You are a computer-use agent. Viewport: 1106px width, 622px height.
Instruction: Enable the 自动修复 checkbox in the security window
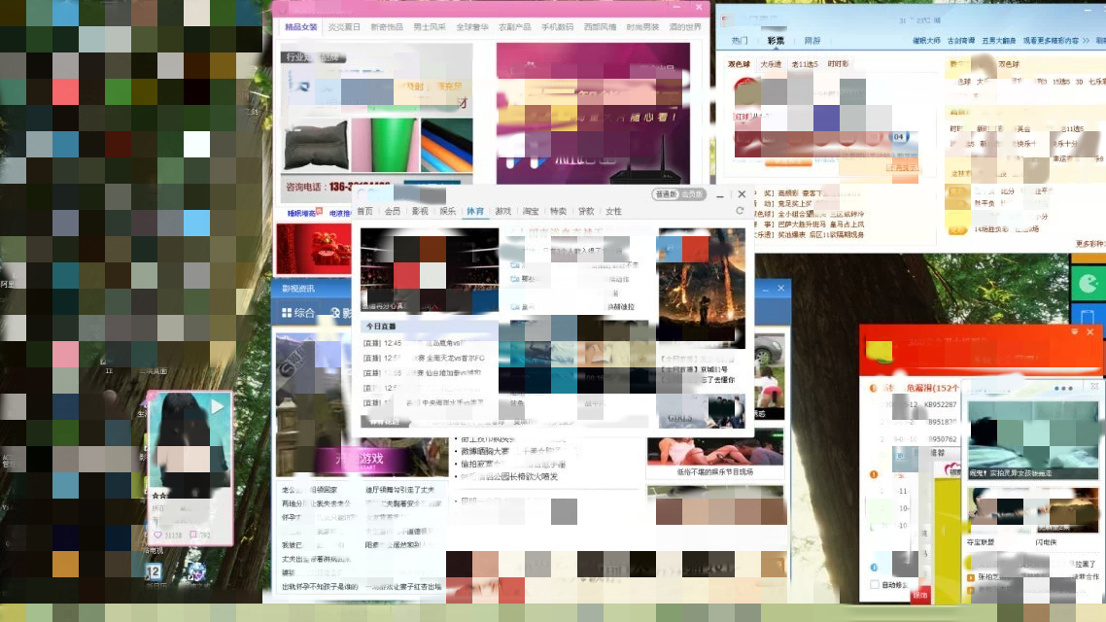(874, 584)
